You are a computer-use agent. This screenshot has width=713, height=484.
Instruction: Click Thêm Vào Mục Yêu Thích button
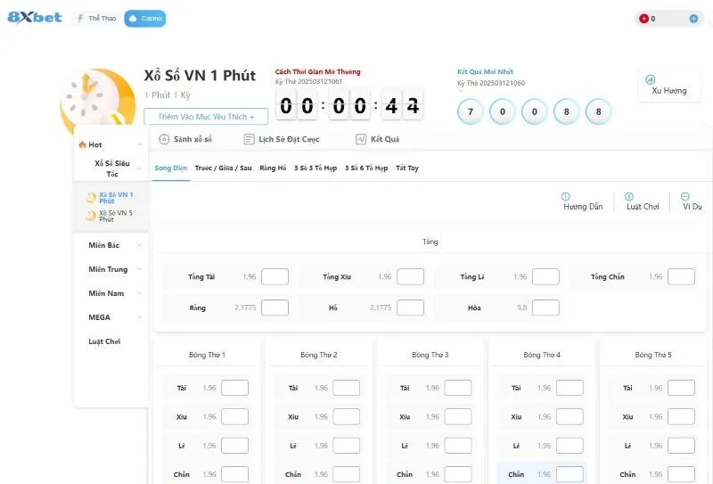(206, 117)
